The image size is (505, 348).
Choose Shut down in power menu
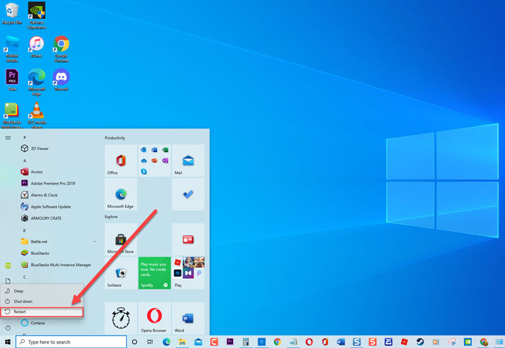coord(42,301)
